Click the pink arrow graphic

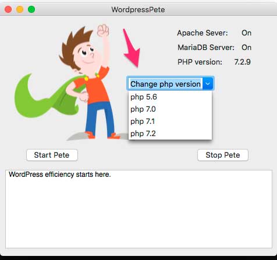tap(132, 48)
